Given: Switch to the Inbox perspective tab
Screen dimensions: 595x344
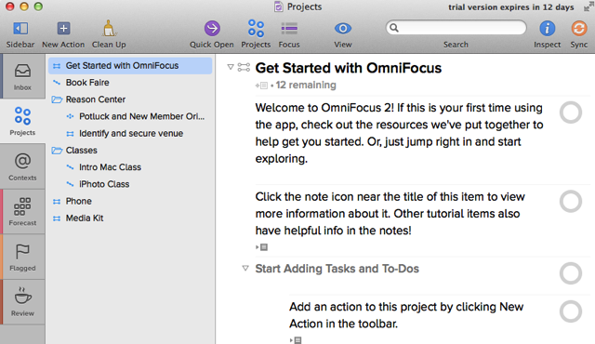Looking at the screenshot, I should click(x=22, y=76).
